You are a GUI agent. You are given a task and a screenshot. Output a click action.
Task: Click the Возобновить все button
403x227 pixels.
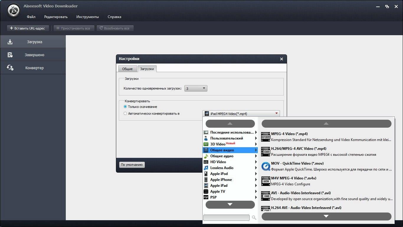click(115, 28)
